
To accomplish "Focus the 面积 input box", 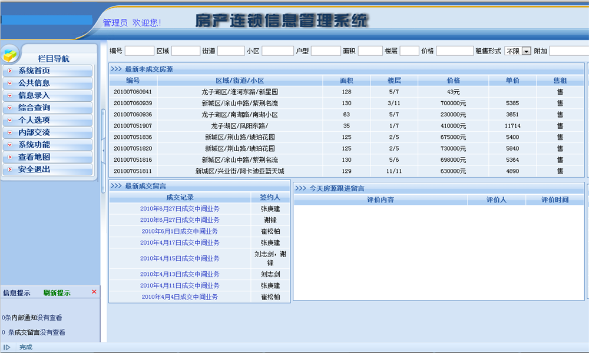I will [x=370, y=51].
